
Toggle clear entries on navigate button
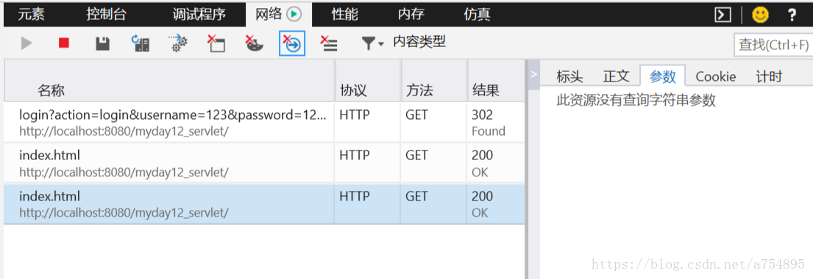[x=292, y=43]
